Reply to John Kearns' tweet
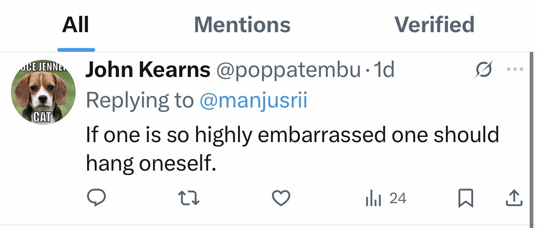 coord(96,198)
